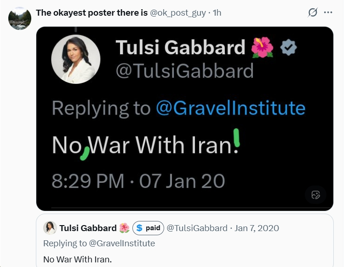Open the gray @TulsiGabbard handle in quoted post
The height and width of the screenshot is (267, 354).
pyautogui.click(x=197, y=228)
